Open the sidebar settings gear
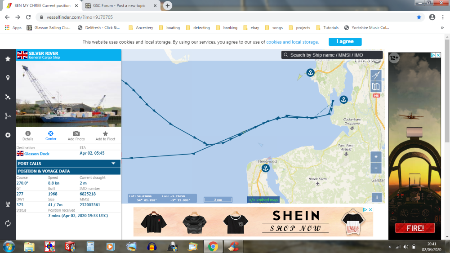This screenshot has width=450, height=253. coord(8,135)
